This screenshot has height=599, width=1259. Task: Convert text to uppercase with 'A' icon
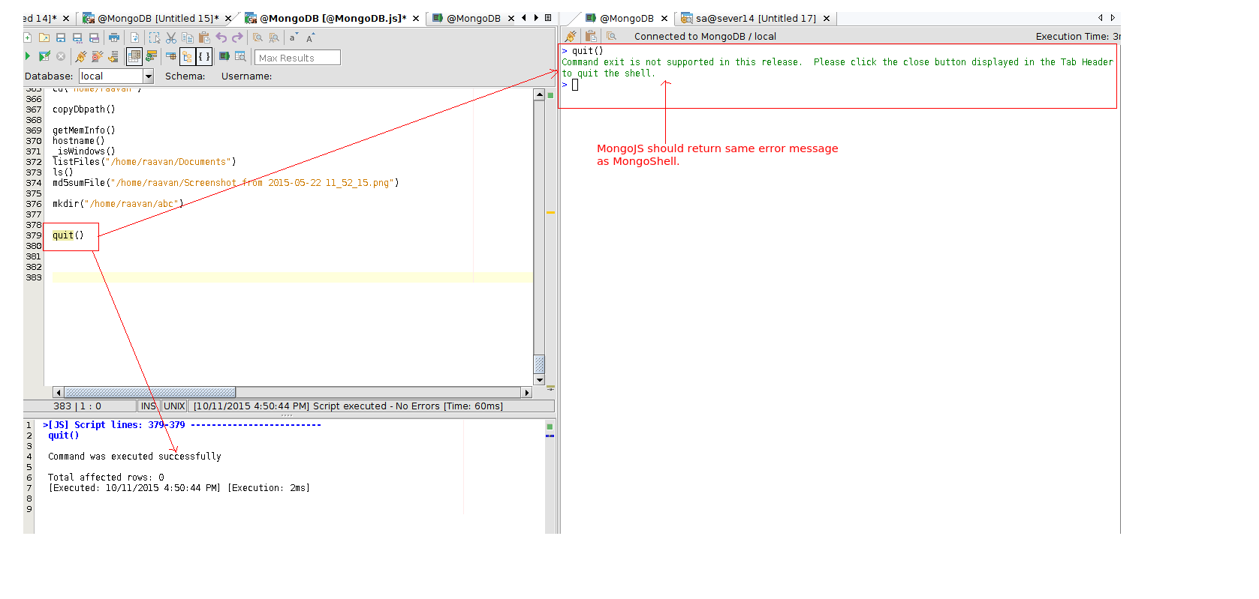click(310, 37)
